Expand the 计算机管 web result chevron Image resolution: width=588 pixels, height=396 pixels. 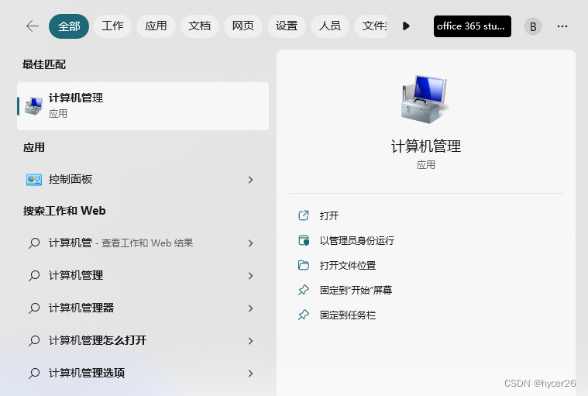click(250, 243)
